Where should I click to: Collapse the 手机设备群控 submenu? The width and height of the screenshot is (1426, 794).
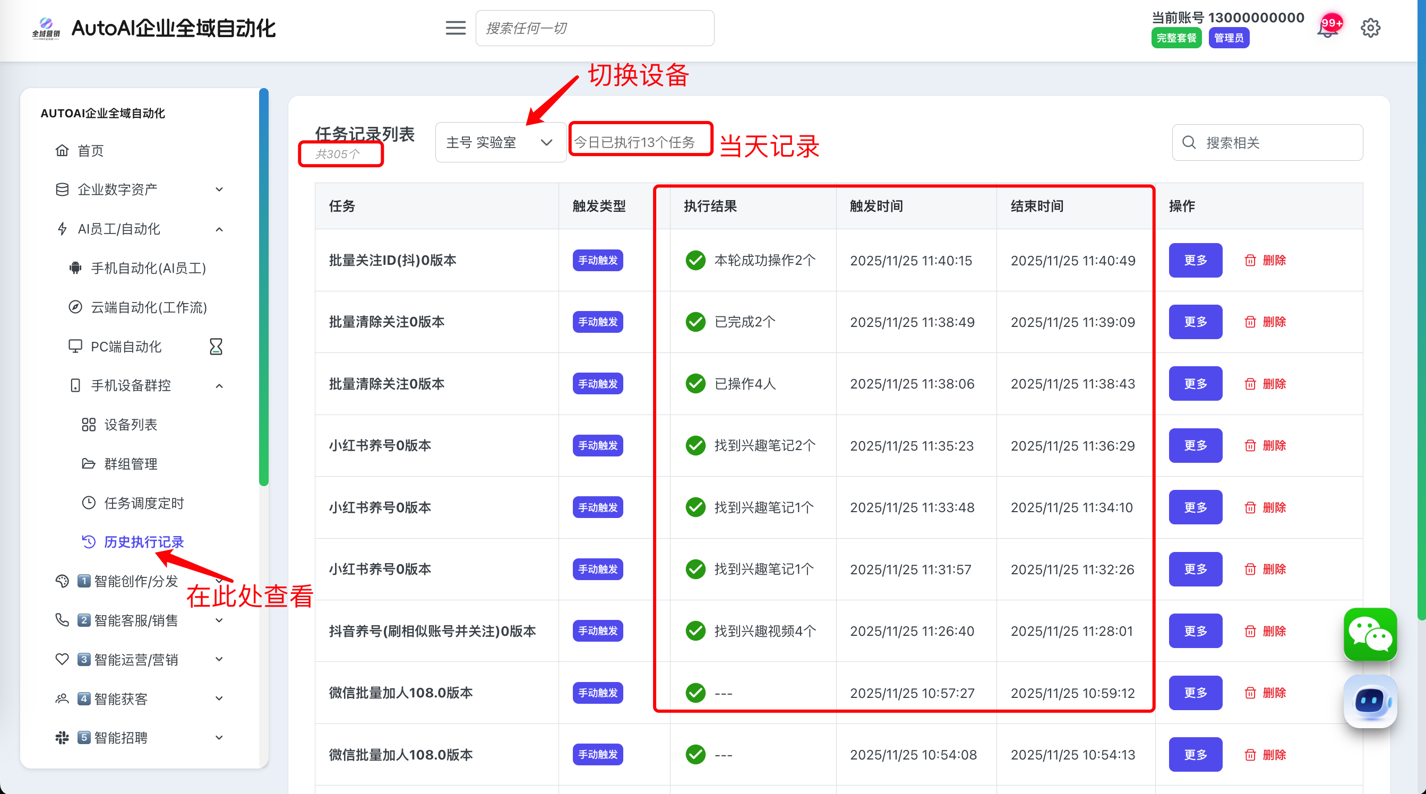click(219, 386)
